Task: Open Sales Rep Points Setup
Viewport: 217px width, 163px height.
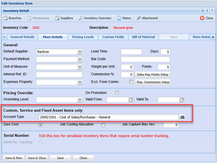Action: (x=153, y=74)
